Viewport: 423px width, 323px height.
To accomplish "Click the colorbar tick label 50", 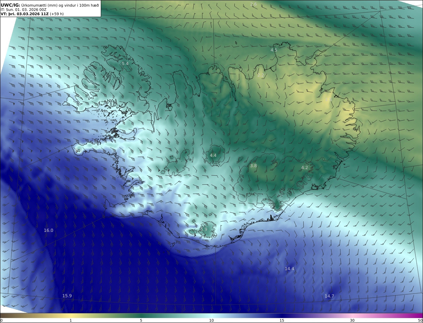I will click(x=420, y=320).
